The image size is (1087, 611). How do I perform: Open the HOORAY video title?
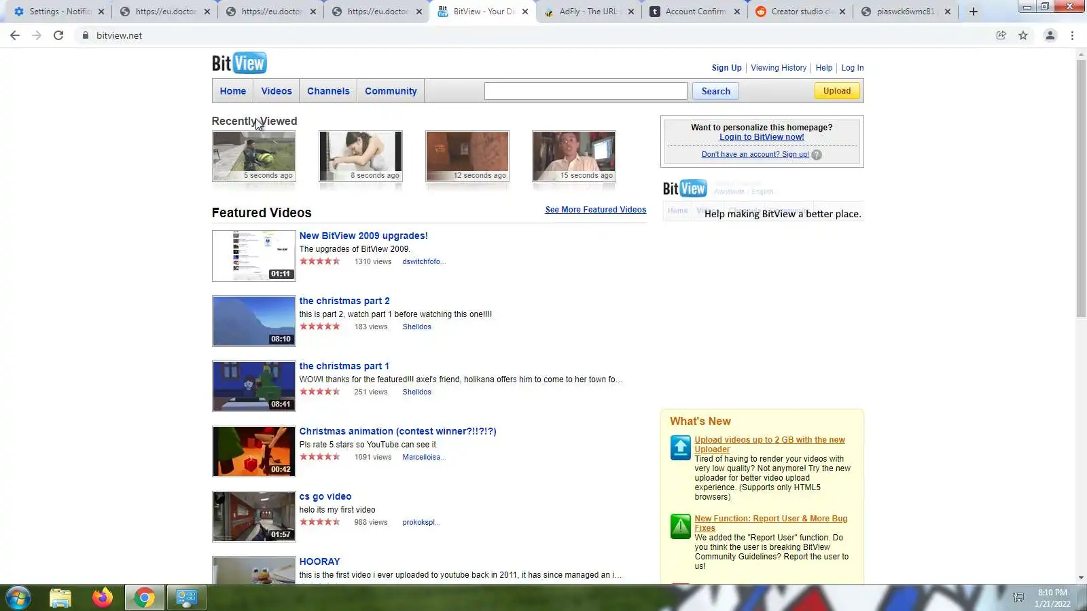(x=320, y=561)
